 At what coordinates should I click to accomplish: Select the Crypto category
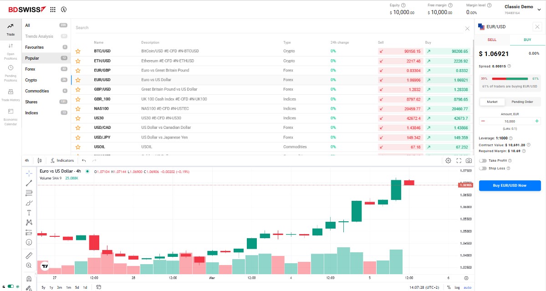pyautogui.click(x=46, y=80)
